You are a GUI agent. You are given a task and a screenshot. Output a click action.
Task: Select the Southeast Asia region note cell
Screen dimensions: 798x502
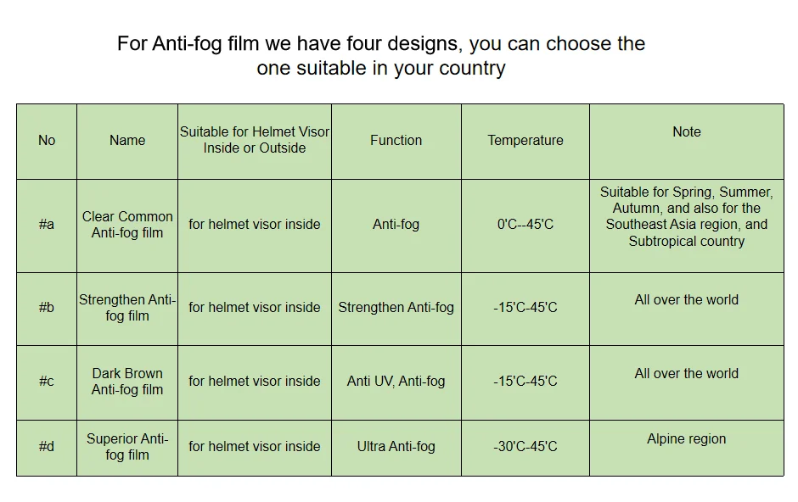coord(686,217)
